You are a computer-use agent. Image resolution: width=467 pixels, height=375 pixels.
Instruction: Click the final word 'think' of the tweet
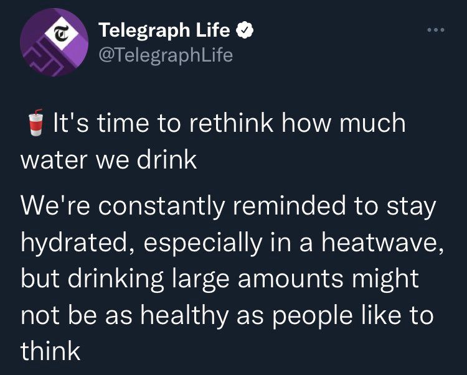coord(50,351)
